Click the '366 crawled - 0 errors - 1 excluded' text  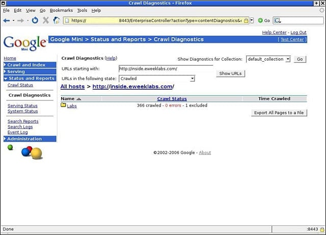(172, 106)
